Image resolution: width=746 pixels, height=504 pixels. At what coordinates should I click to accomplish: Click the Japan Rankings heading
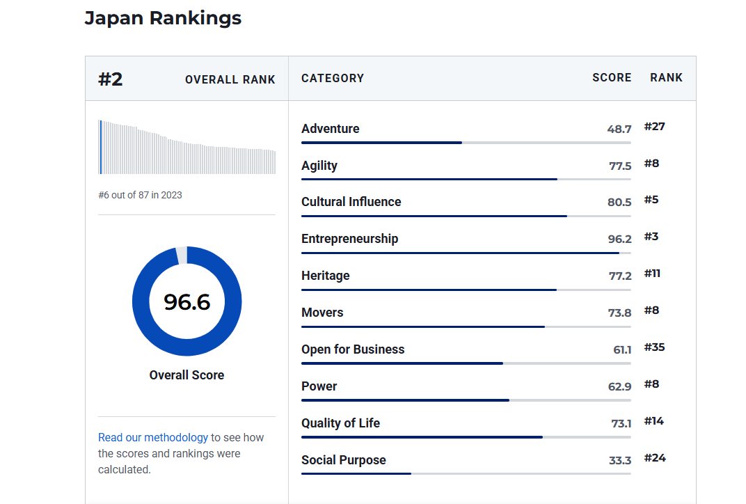[x=163, y=18]
